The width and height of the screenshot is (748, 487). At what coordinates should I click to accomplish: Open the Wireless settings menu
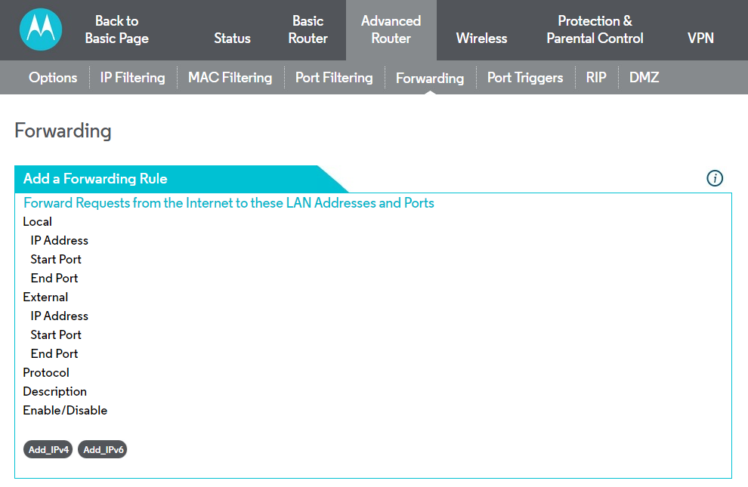click(x=481, y=39)
